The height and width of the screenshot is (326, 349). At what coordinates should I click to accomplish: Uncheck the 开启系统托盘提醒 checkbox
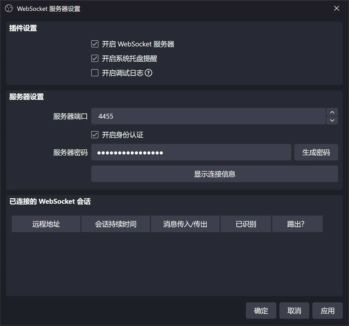(x=95, y=58)
